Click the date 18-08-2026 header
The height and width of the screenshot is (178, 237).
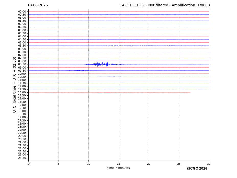[x=38, y=5]
